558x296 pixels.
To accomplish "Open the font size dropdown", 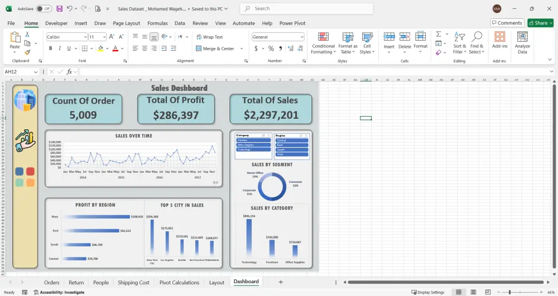I will tap(104, 37).
